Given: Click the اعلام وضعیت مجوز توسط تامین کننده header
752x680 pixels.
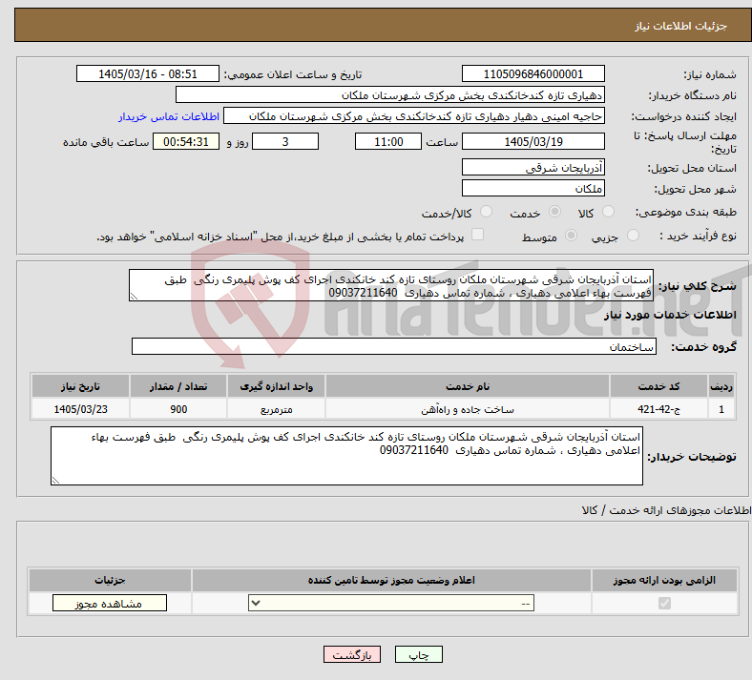Looking at the screenshot, I should 391,580.
